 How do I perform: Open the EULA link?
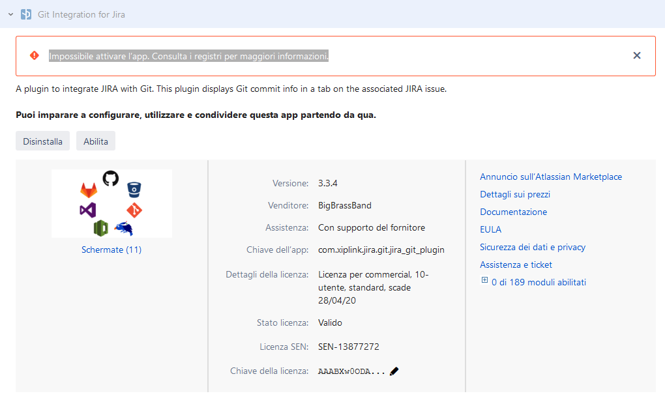point(491,229)
